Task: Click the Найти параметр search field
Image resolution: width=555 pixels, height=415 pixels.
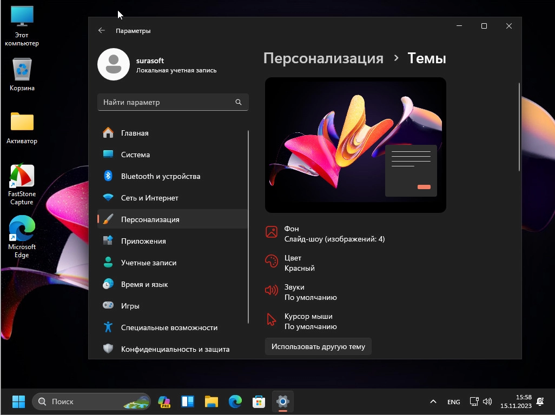Action: pyautogui.click(x=173, y=102)
